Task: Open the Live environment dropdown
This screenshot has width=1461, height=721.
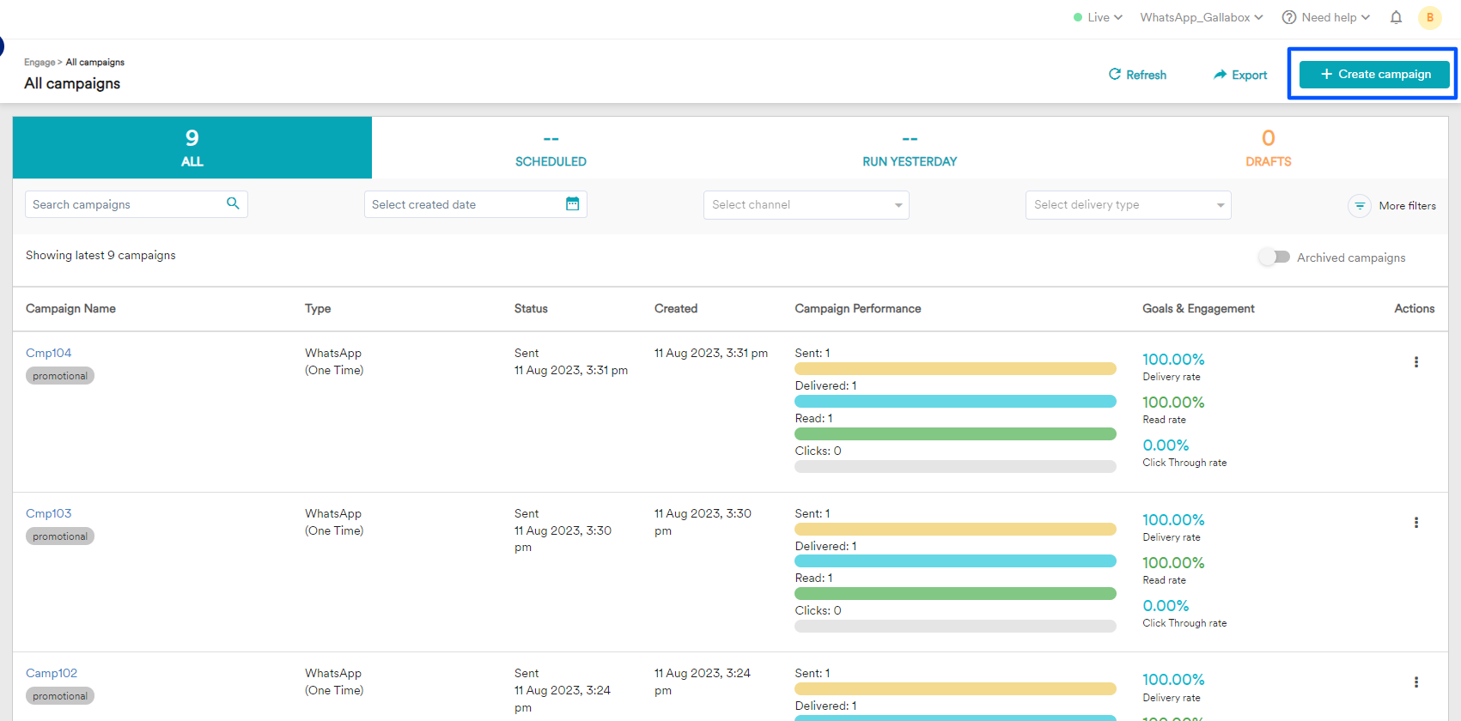Action: pyautogui.click(x=1098, y=17)
